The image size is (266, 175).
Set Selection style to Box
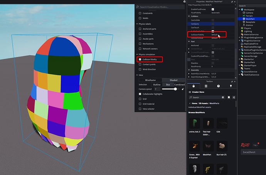point(168,85)
